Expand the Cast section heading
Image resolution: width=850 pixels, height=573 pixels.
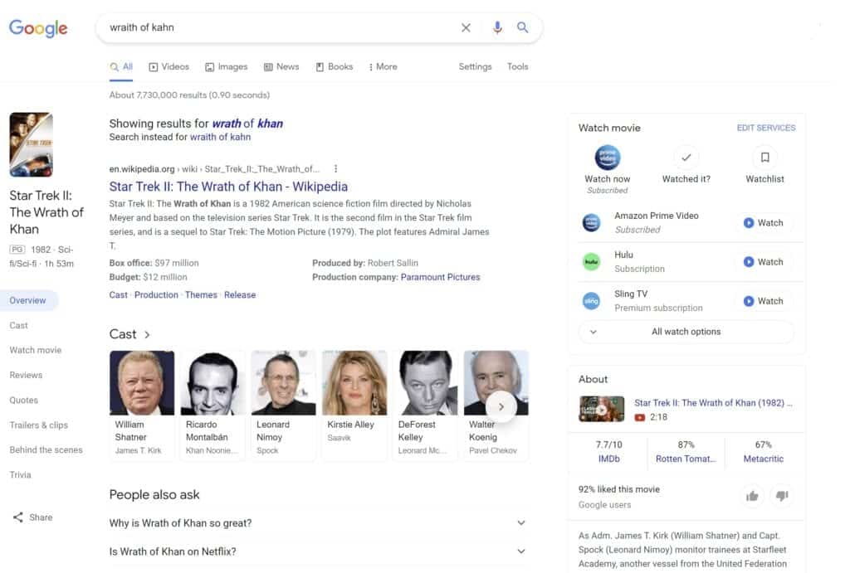pos(129,334)
